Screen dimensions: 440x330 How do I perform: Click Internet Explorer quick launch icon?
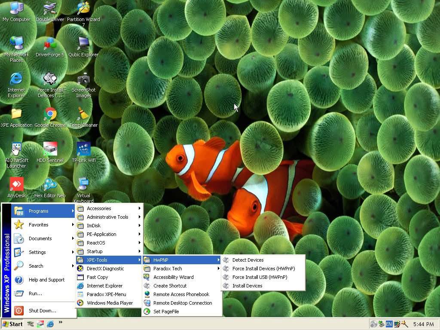pyautogui.click(x=50, y=324)
